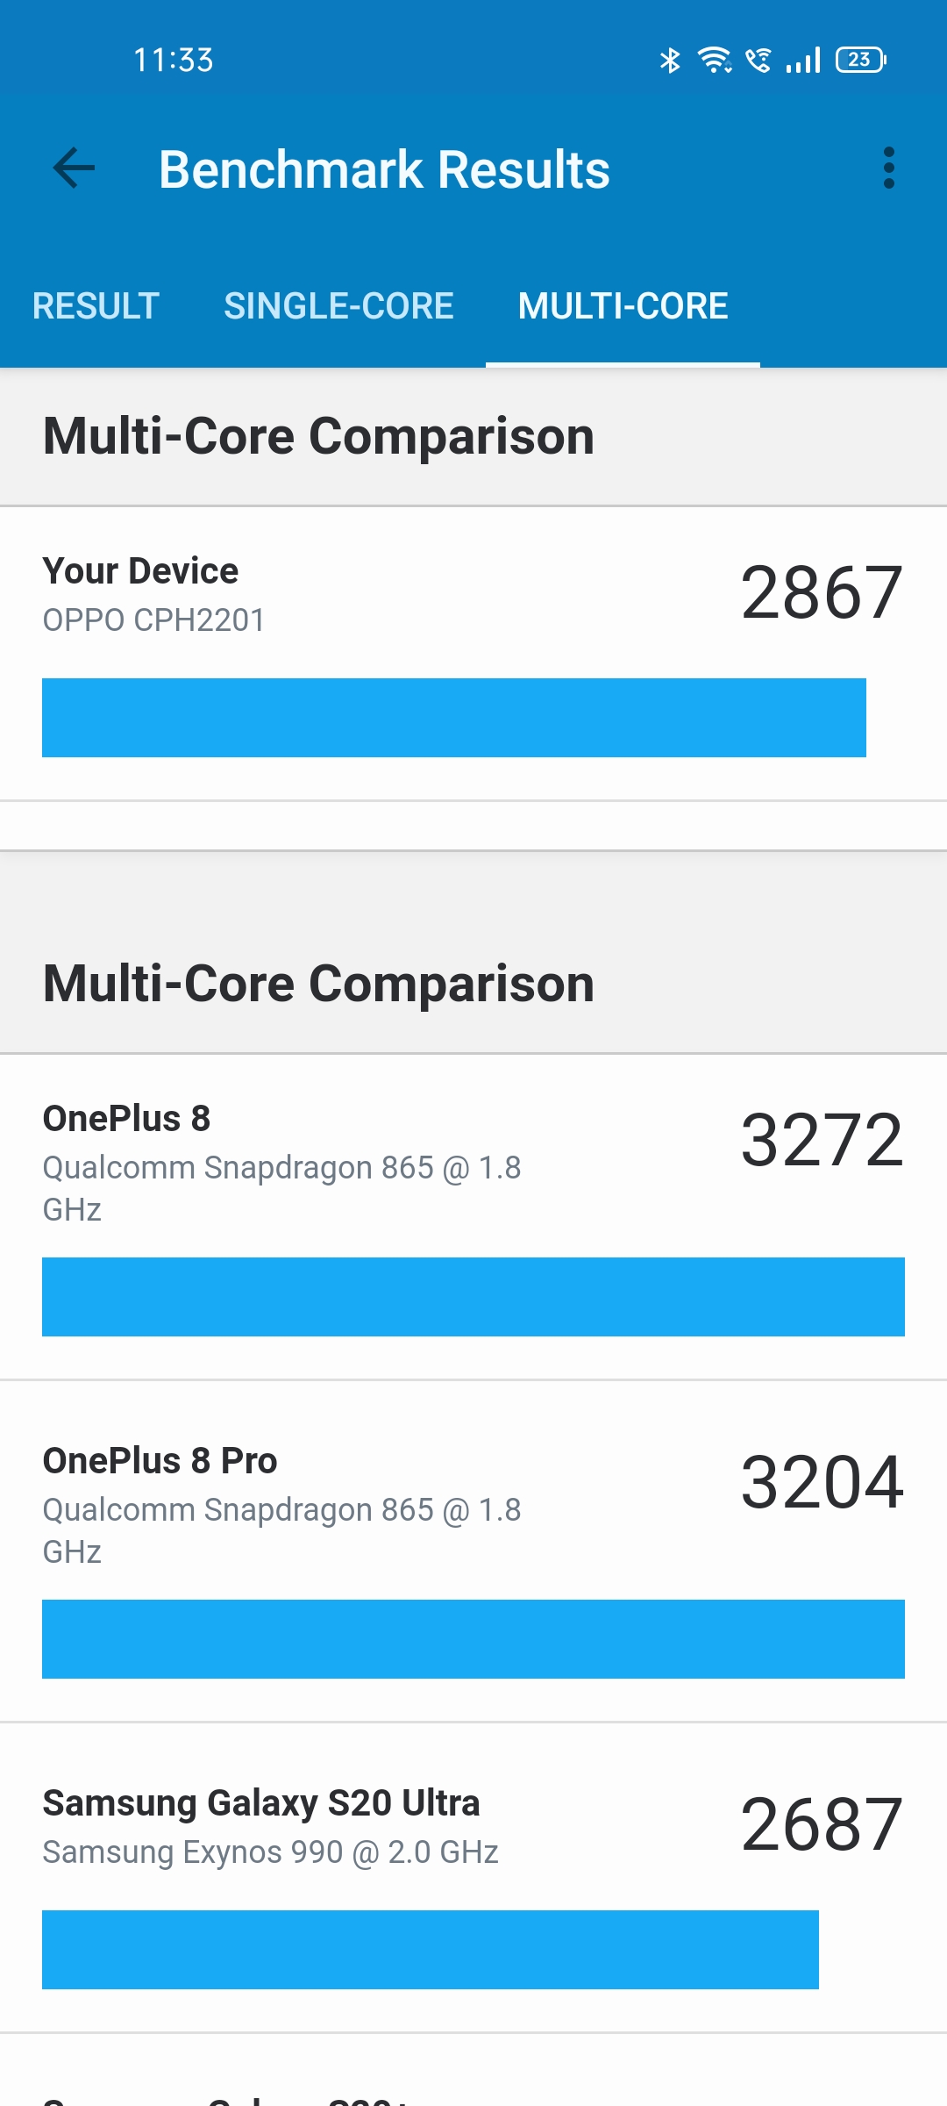The width and height of the screenshot is (947, 2106).
Task: Select the MULTI-CORE tab
Action: (623, 306)
